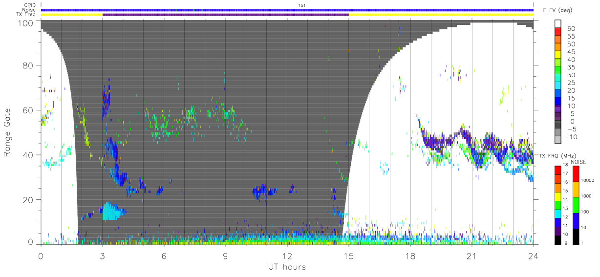600x277 pixels.
Task: Click the CPID label at top left
Action: (30, 5)
